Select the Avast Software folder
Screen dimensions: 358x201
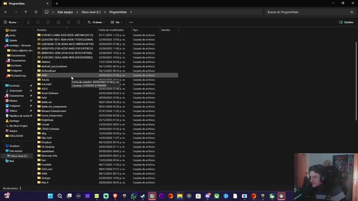(107, 93)
